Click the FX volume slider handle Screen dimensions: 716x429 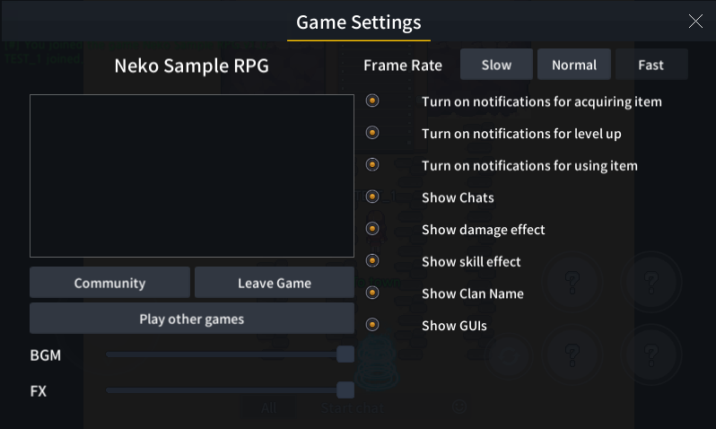[x=345, y=390]
